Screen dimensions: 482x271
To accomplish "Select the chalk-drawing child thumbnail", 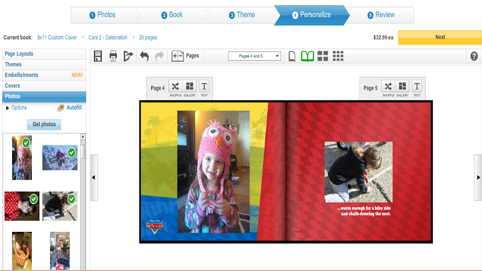I will [60, 206].
